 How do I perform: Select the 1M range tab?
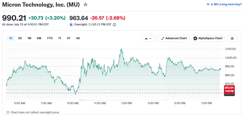click(29, 38)
